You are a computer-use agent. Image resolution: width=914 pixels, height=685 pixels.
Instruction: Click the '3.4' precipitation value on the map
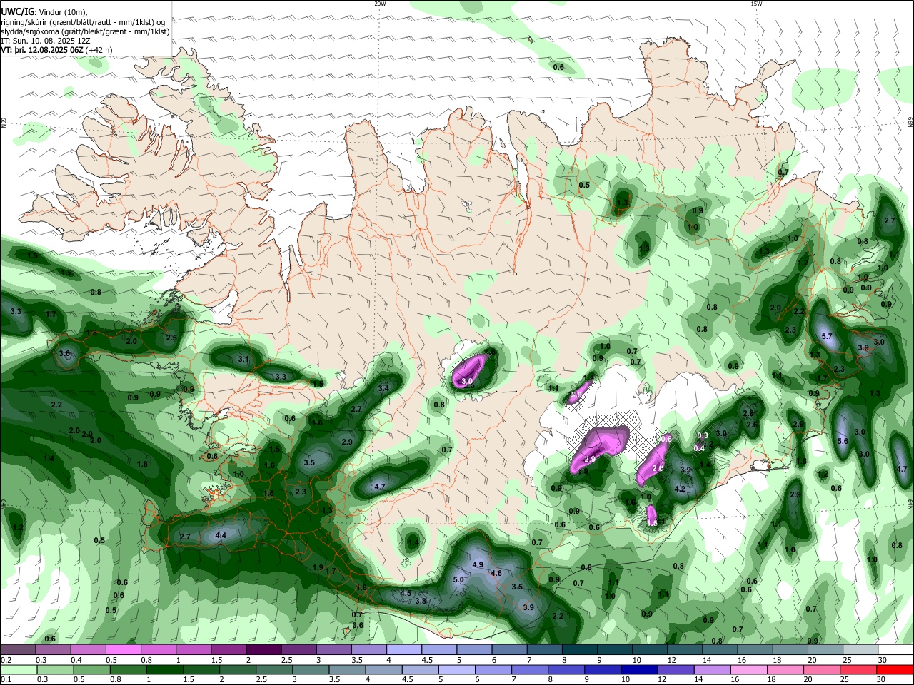click(x=383, y=388)
